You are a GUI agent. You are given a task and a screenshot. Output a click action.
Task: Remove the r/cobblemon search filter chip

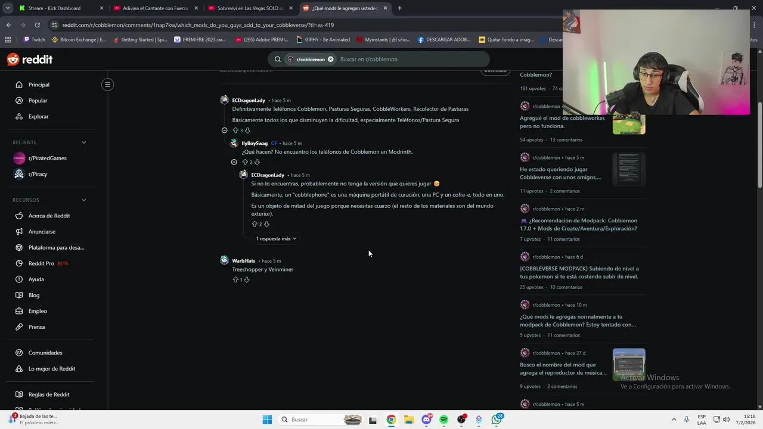tap(330, 59)
